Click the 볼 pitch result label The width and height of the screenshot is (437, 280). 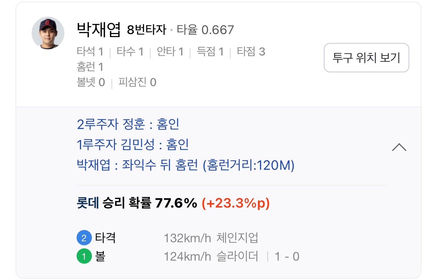coord(100,256)
